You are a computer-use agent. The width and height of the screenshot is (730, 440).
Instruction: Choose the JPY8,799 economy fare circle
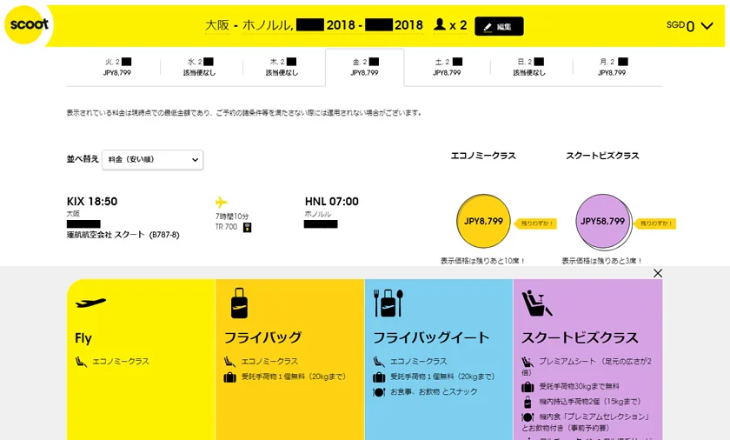[483, 221]
